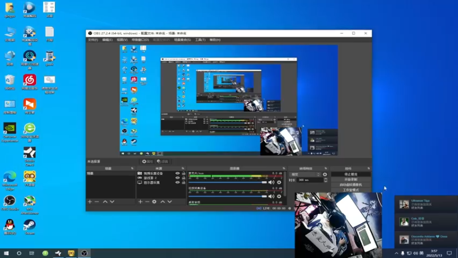Click the Start Recording button
The image size is (458, 258).
351,179
